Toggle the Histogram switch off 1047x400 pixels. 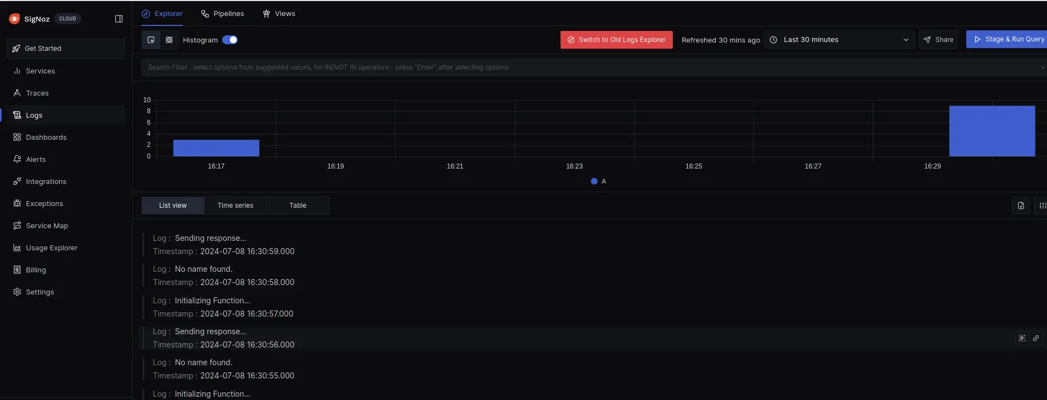coord(230,40)
